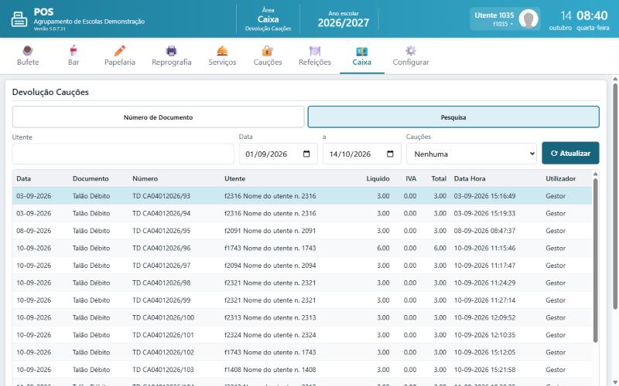
Task: Click utente f2094 Nome do utente n. 2094
Action: [270, 265]
